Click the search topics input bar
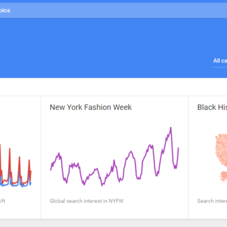This screenshot has height=227, width=227. [x=113, y=10]
